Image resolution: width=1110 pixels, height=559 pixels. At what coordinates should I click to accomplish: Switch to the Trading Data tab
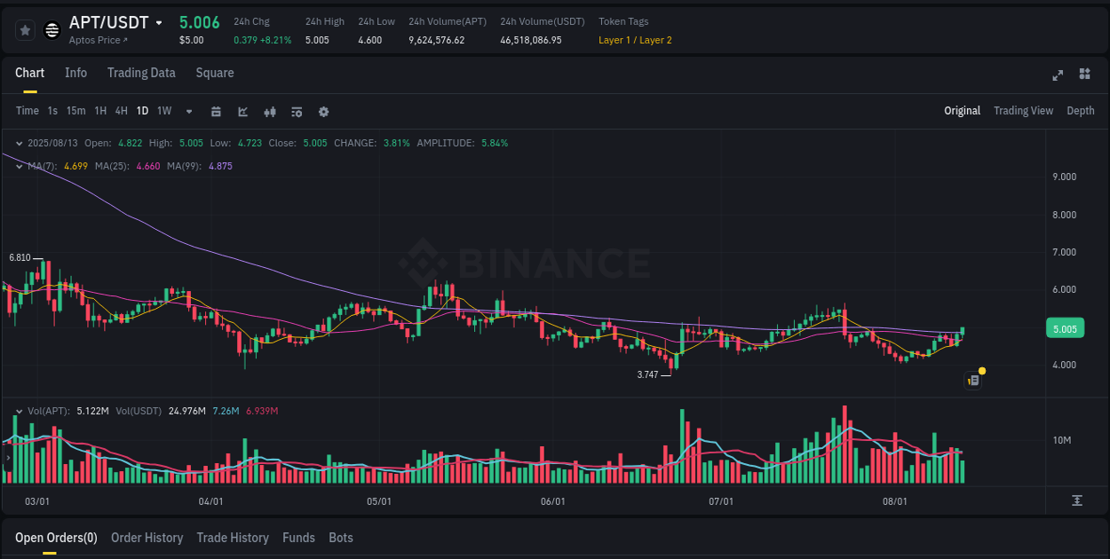(141, 73)
